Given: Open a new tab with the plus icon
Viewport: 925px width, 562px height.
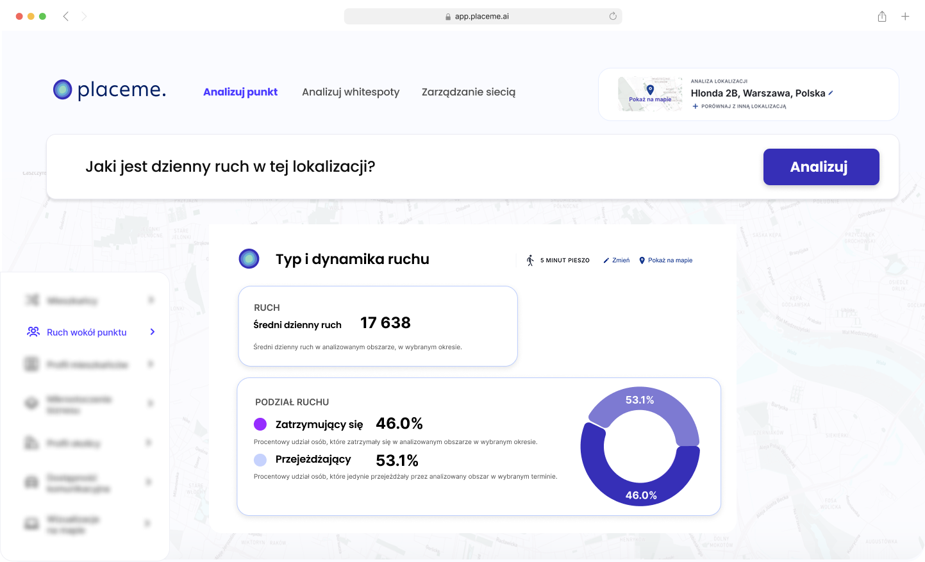Looking at the screenshot, I should tap(905, 16).
